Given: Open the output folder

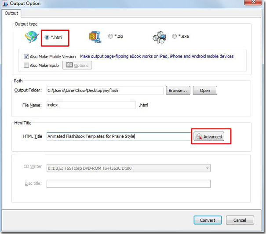Looking at the screenshot, I should pyautogui.click(x=205, y=90).
